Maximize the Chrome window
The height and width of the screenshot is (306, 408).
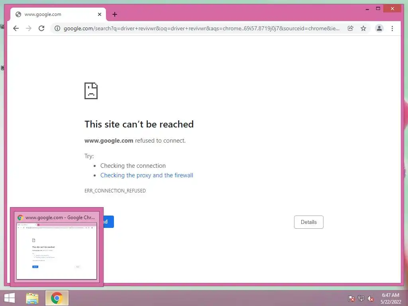[378, 9]
